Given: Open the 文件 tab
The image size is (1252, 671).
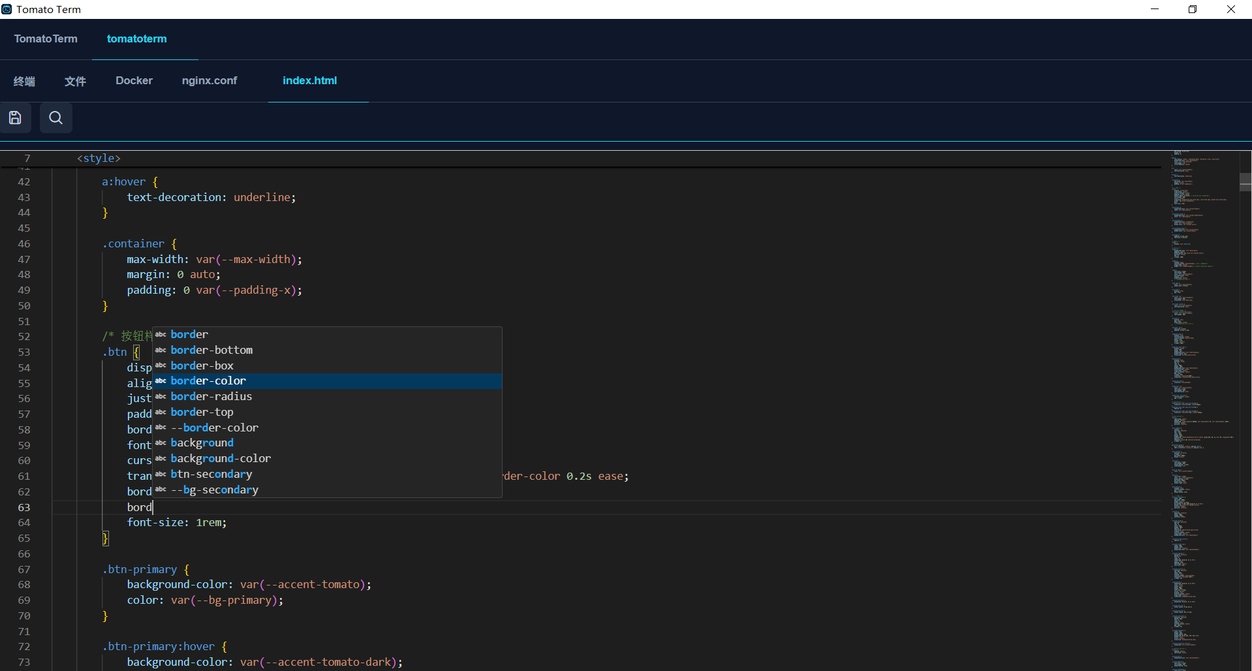Looking at the screenshot, I should 75,81.
